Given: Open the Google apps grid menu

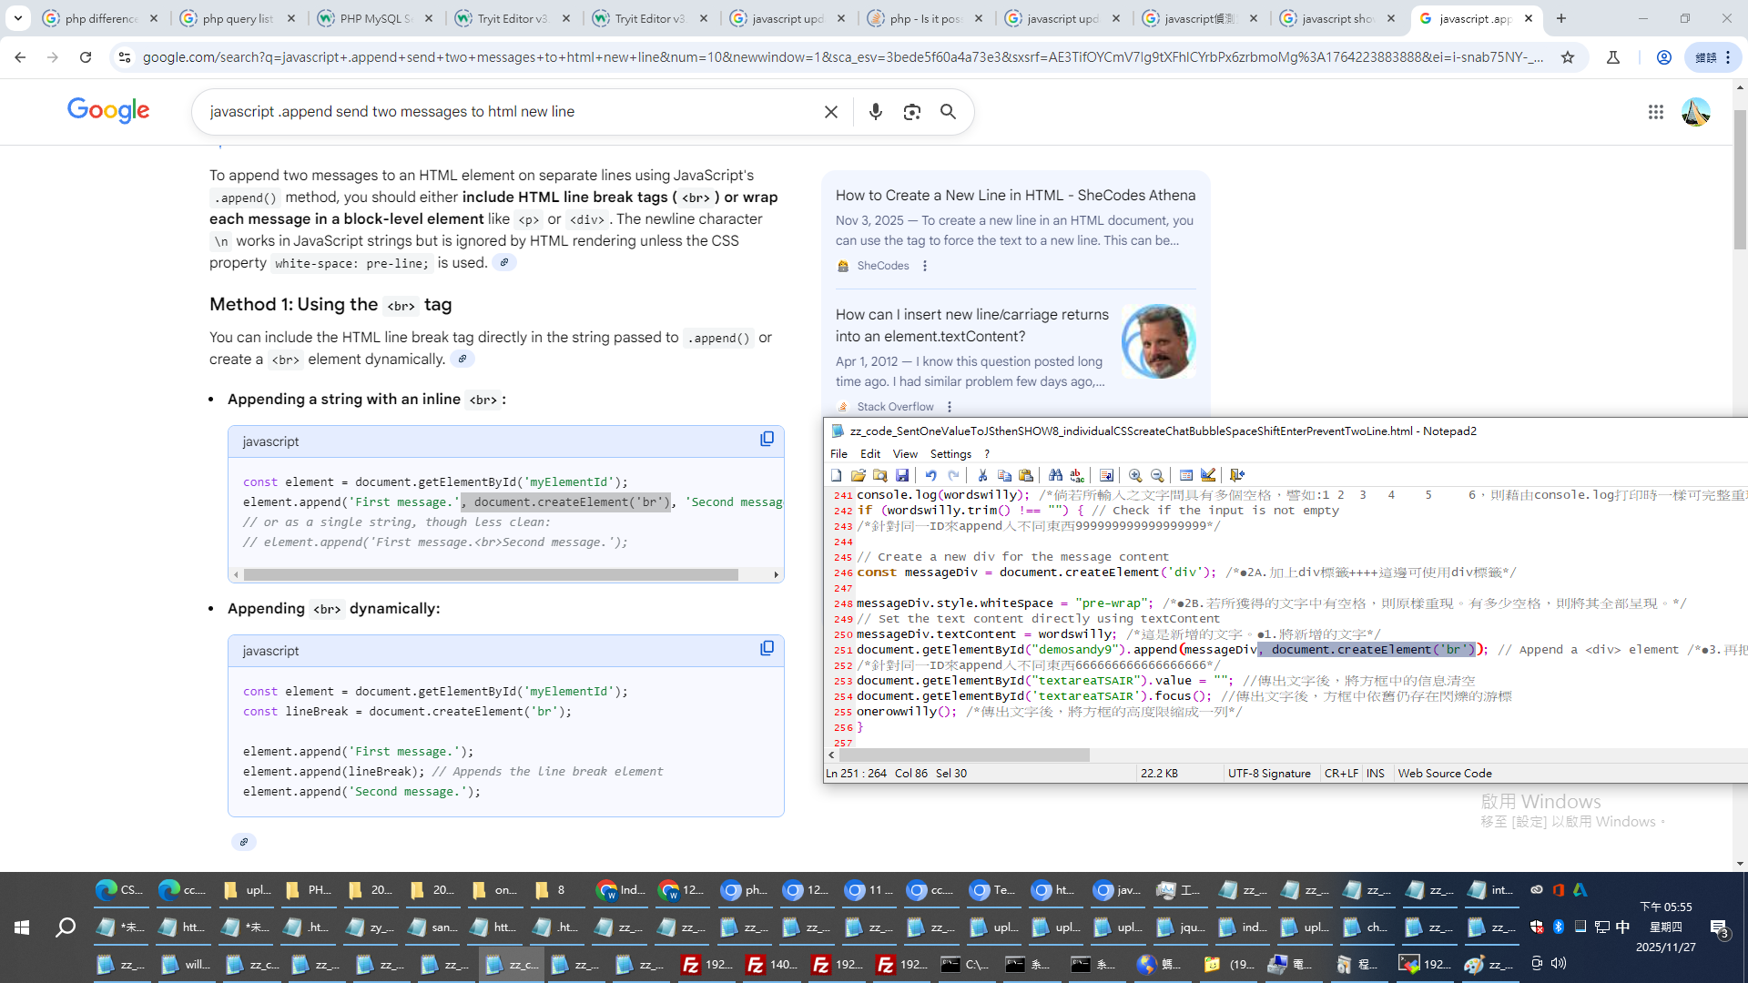Looking at the screenshot, I should tap(1655, 112).
